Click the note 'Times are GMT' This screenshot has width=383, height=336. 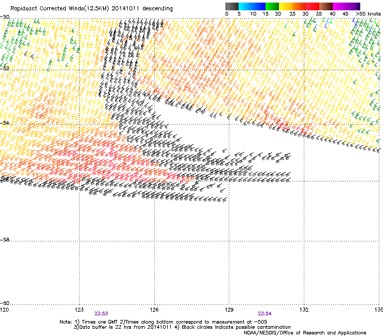click(x=100, y=322)
